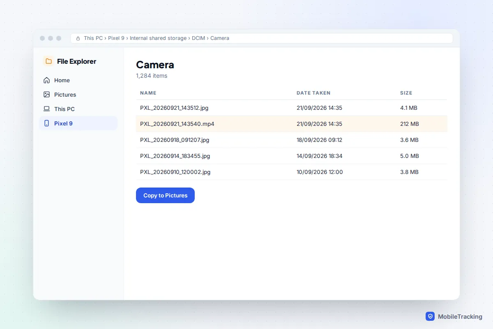The width and height of the screenshot is (493, 329).
Task: Click the Copy to Pictures button
Action: (x=165, y=195)
